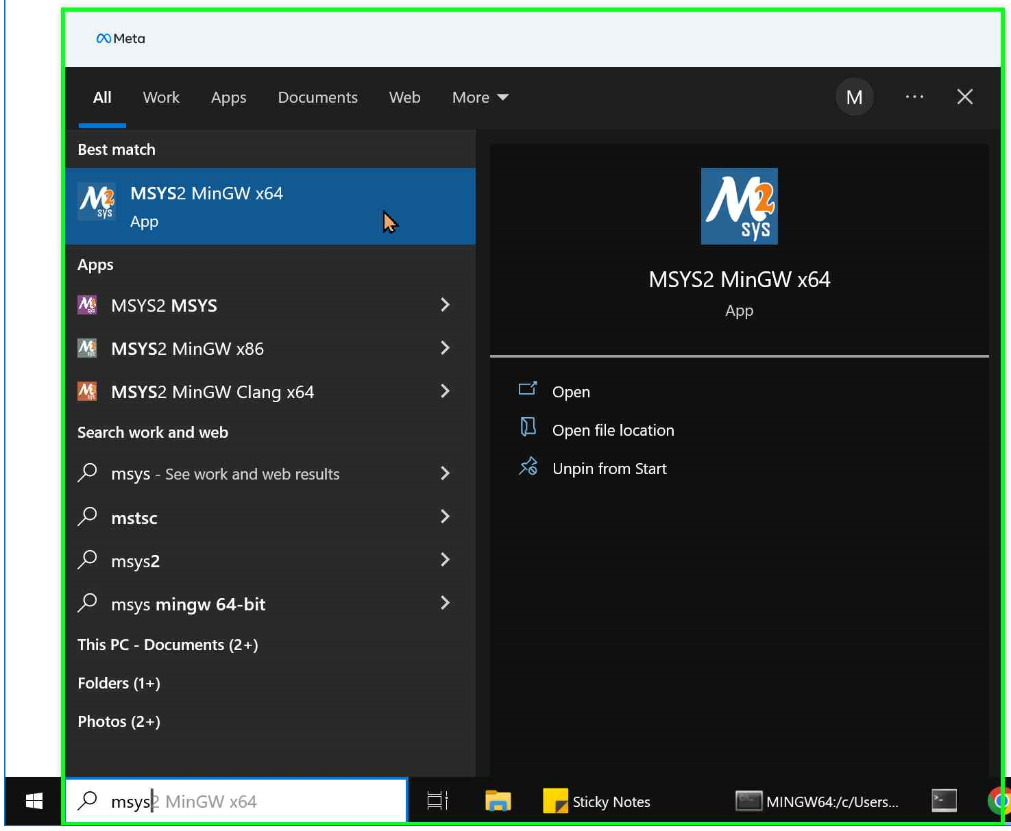
Task: Click the Open file location icon
Action: (x=528, y=427)
